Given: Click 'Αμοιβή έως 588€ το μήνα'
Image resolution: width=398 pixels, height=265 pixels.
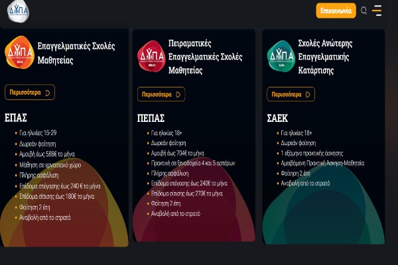Looking at the screenshot, I should [x=47, y=154].
